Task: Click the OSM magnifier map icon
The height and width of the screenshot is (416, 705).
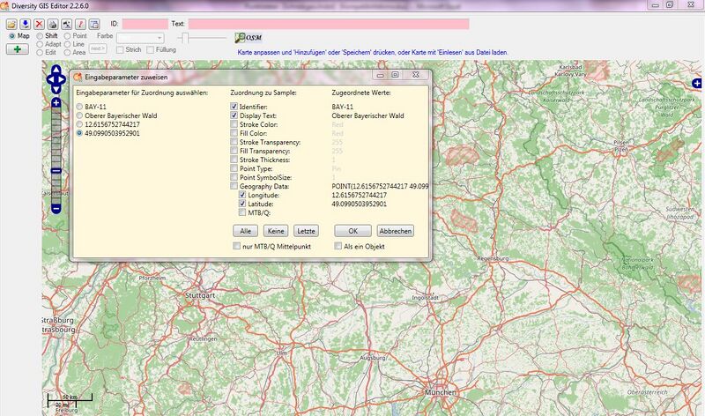Action: coord(249,38)
